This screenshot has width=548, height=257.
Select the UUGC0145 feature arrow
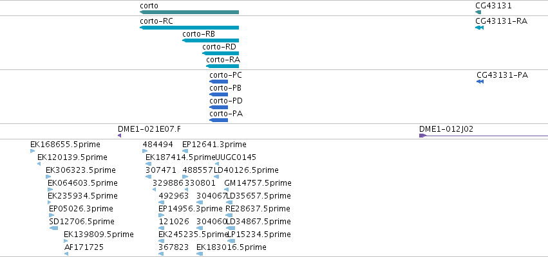(217, 164)
